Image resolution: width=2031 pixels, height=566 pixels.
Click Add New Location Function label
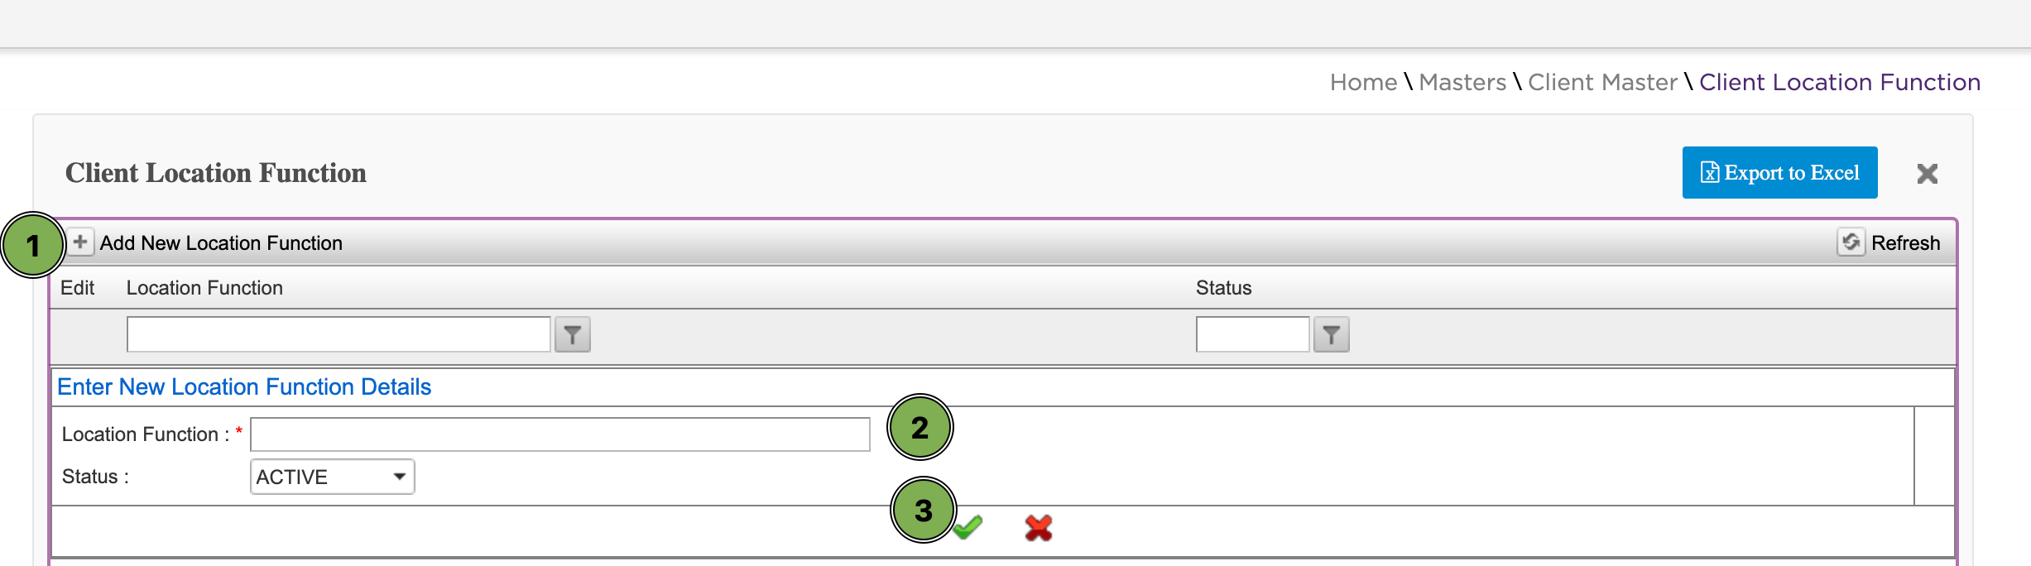221,243
